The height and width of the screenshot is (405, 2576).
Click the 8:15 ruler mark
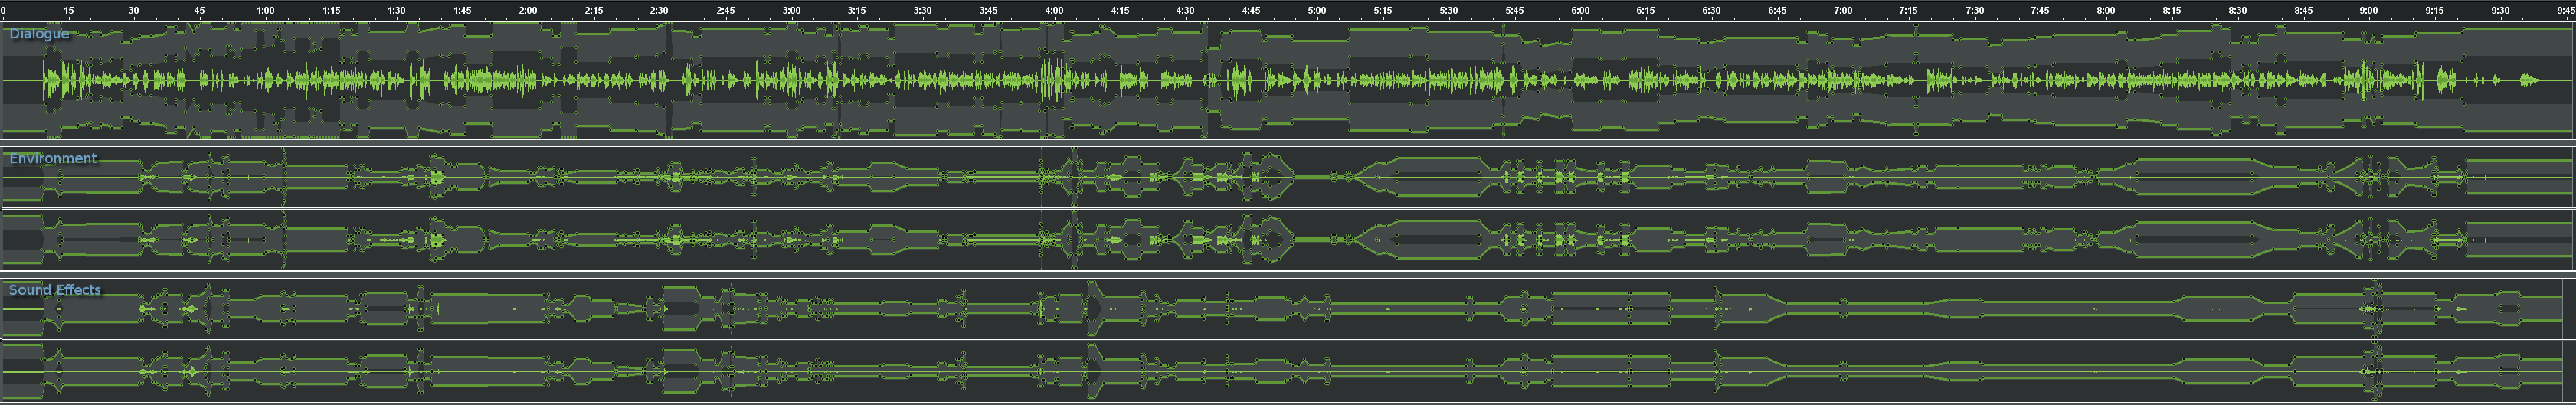[2171, 11]
